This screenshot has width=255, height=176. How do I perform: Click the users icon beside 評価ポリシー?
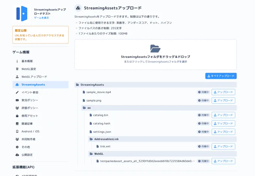(x=17, y=108)
